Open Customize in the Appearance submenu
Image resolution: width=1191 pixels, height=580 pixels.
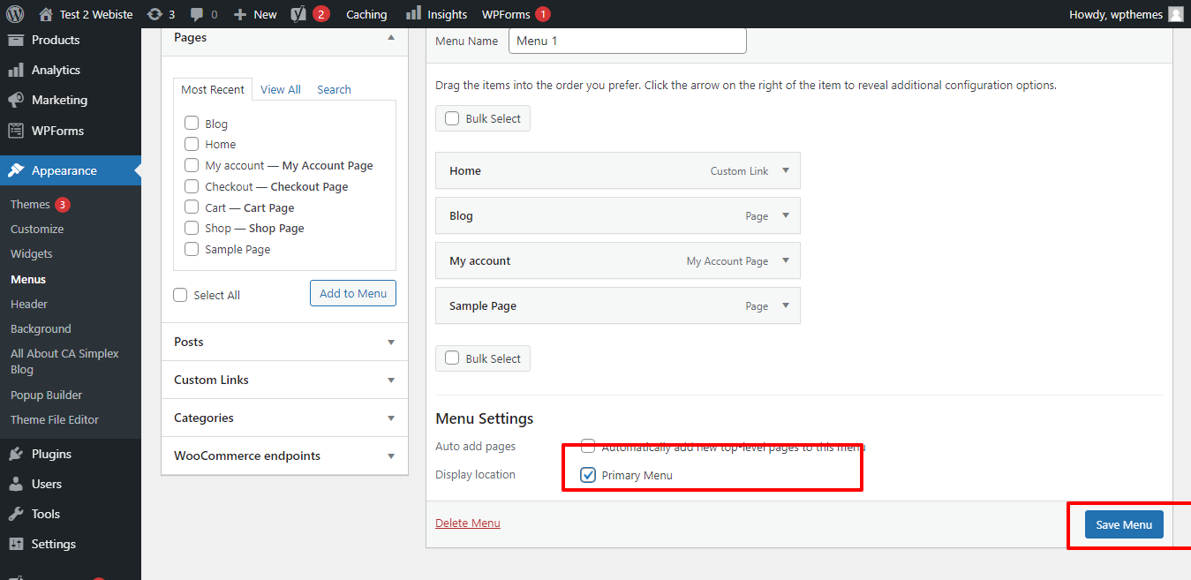click(x=37, y=229)
